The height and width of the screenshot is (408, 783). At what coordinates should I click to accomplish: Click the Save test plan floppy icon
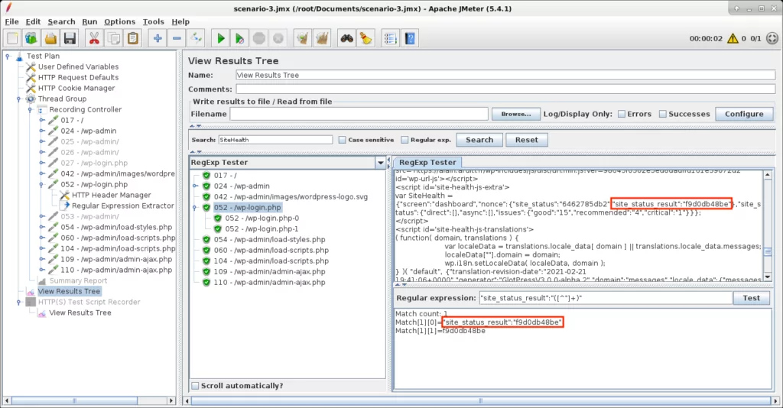click(x=70, y=38)
